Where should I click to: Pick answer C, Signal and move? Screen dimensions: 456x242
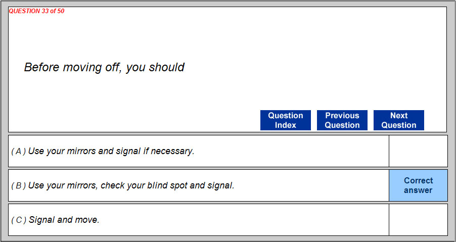64,220
